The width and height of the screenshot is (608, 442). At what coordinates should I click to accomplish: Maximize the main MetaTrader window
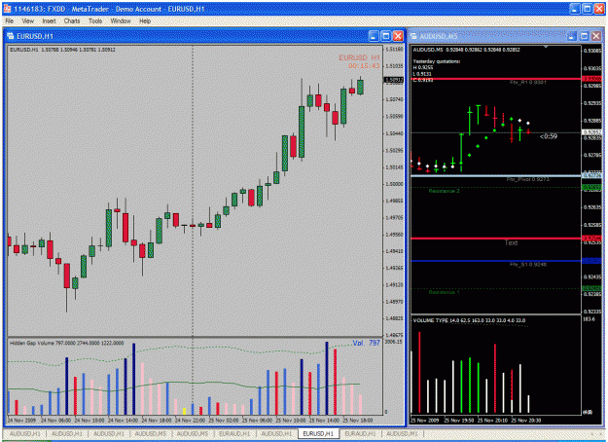pyautogui.click(x=587, y=9)
